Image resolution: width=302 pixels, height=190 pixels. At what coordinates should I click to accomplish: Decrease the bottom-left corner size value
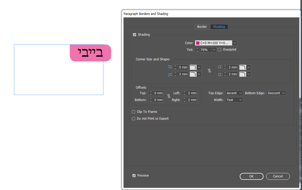tap(175, 75)
